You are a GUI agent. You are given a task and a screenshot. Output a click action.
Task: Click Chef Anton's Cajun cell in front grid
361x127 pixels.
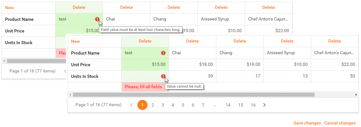(335, 53)
